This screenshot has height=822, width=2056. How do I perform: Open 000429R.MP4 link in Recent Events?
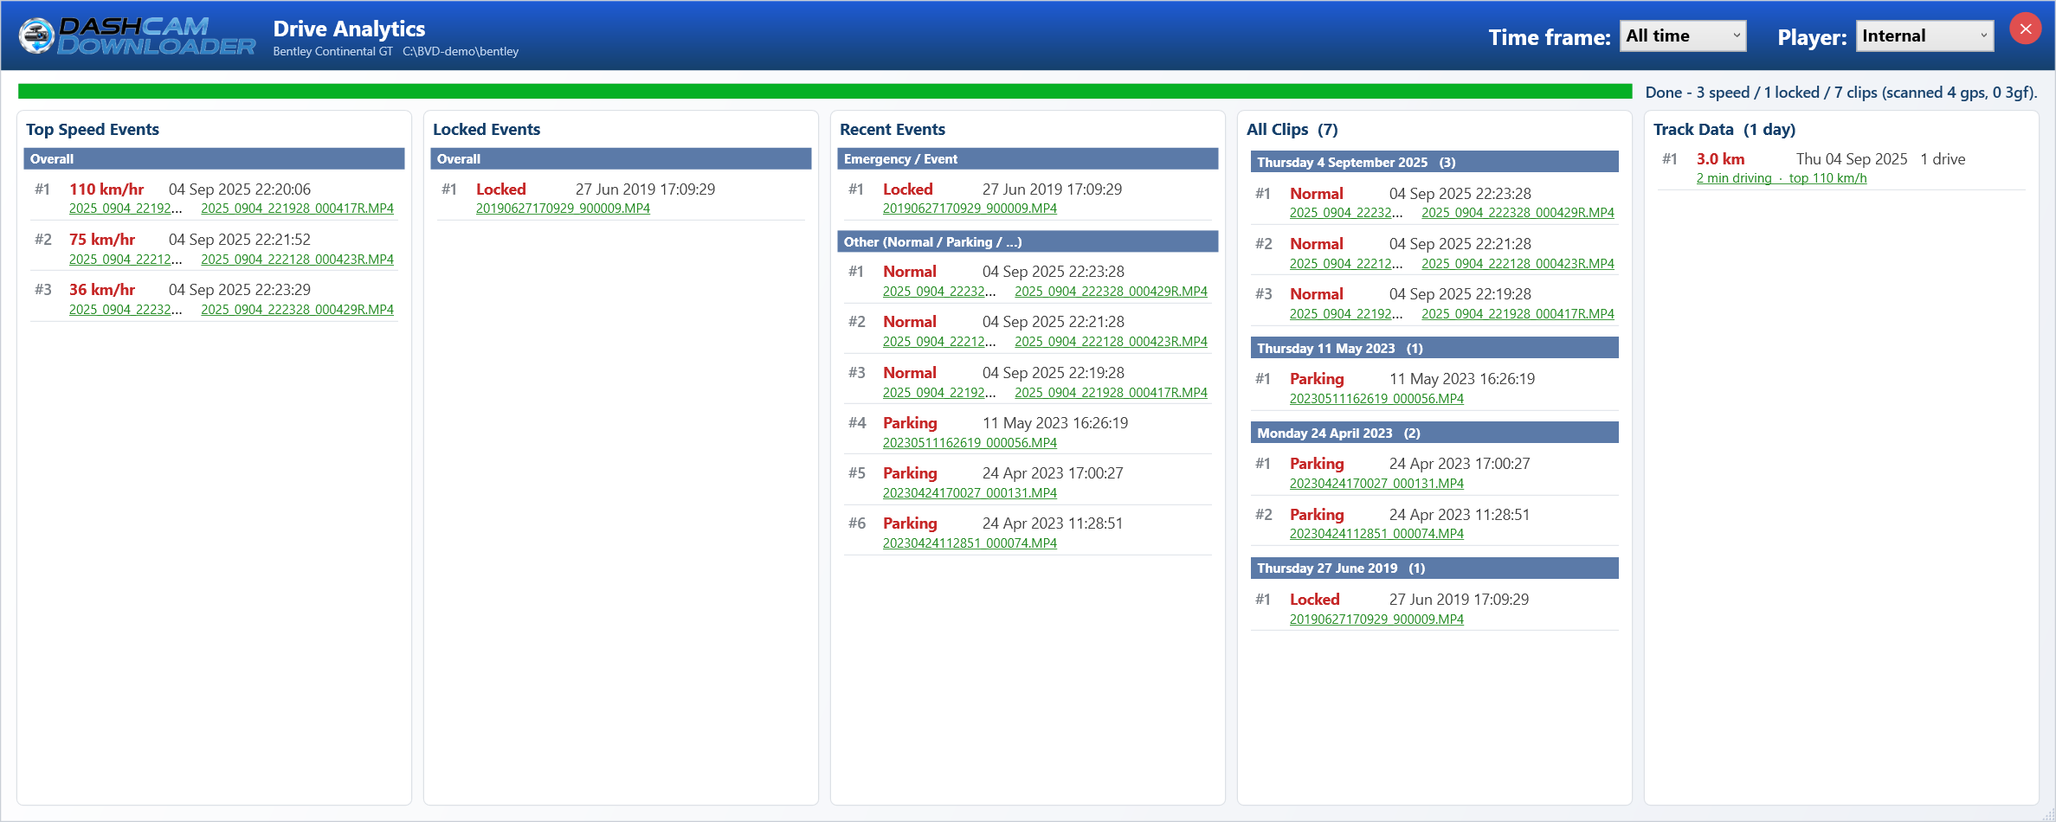tap(1111, 292)
